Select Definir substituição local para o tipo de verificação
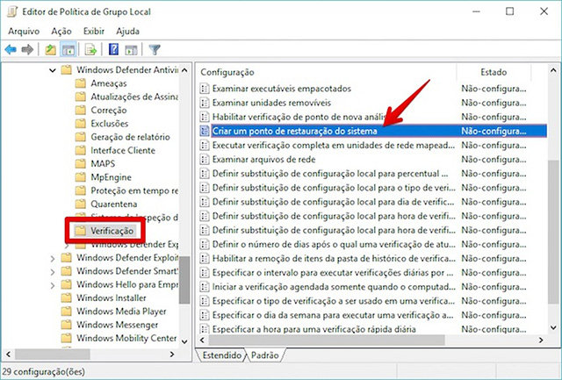 click(334, 188)
